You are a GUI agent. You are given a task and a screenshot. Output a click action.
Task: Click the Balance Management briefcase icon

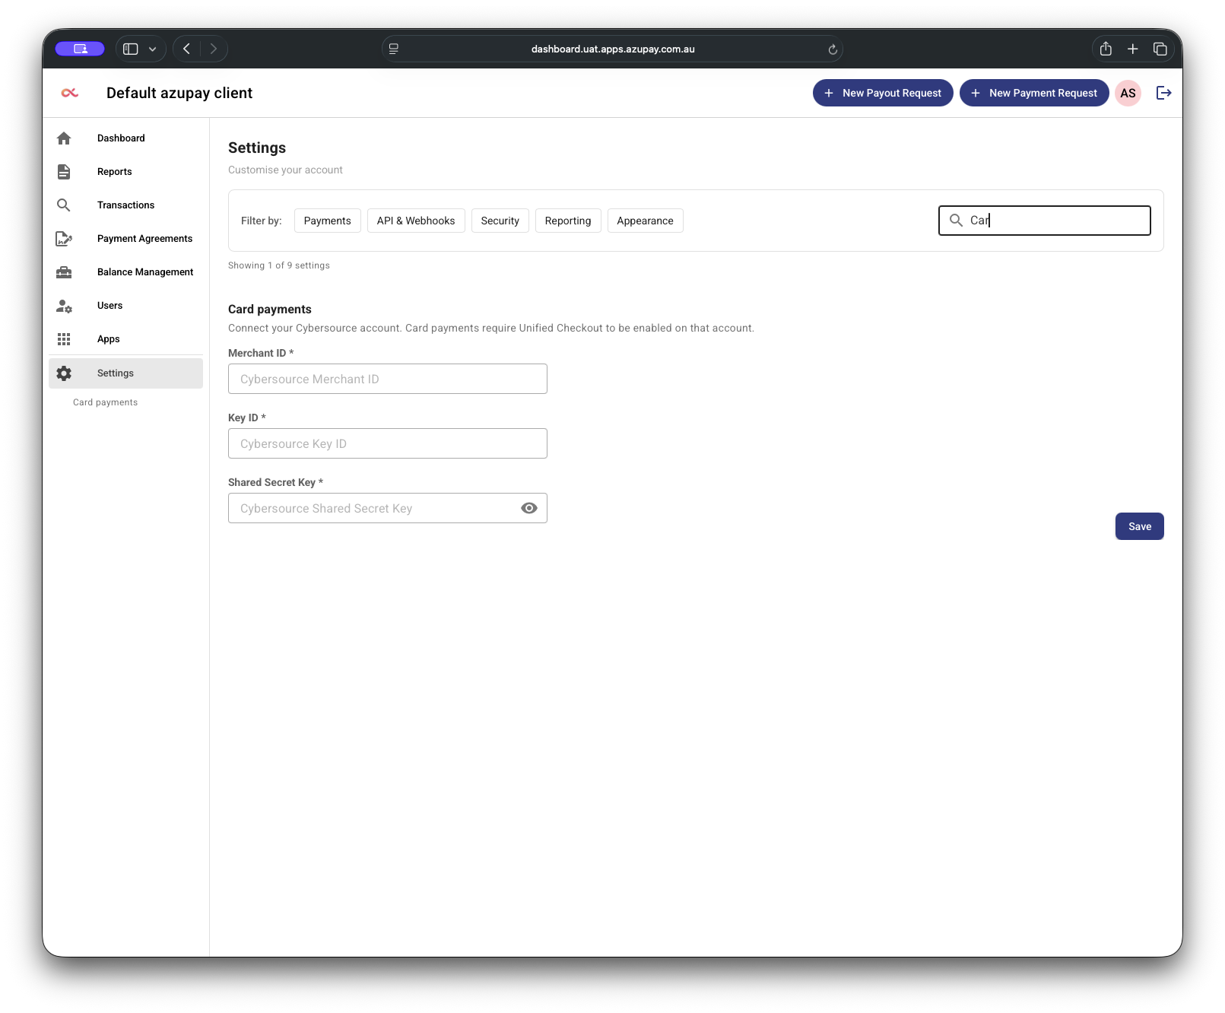pos(64,272)
